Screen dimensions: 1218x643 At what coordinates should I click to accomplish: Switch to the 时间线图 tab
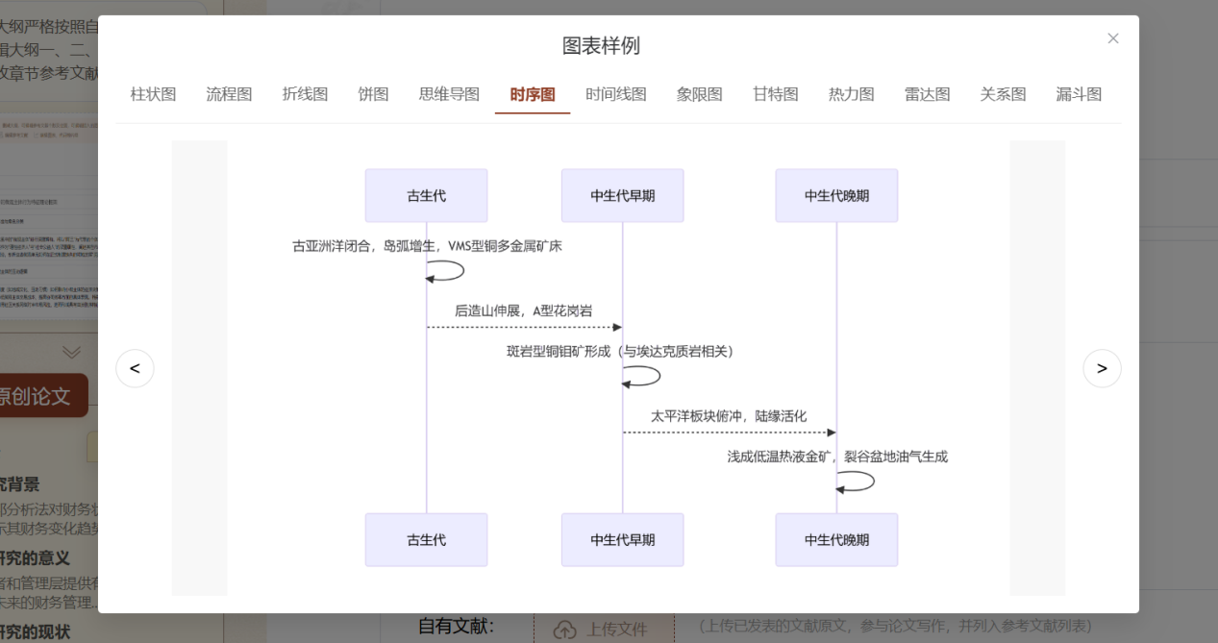[616, 94]
